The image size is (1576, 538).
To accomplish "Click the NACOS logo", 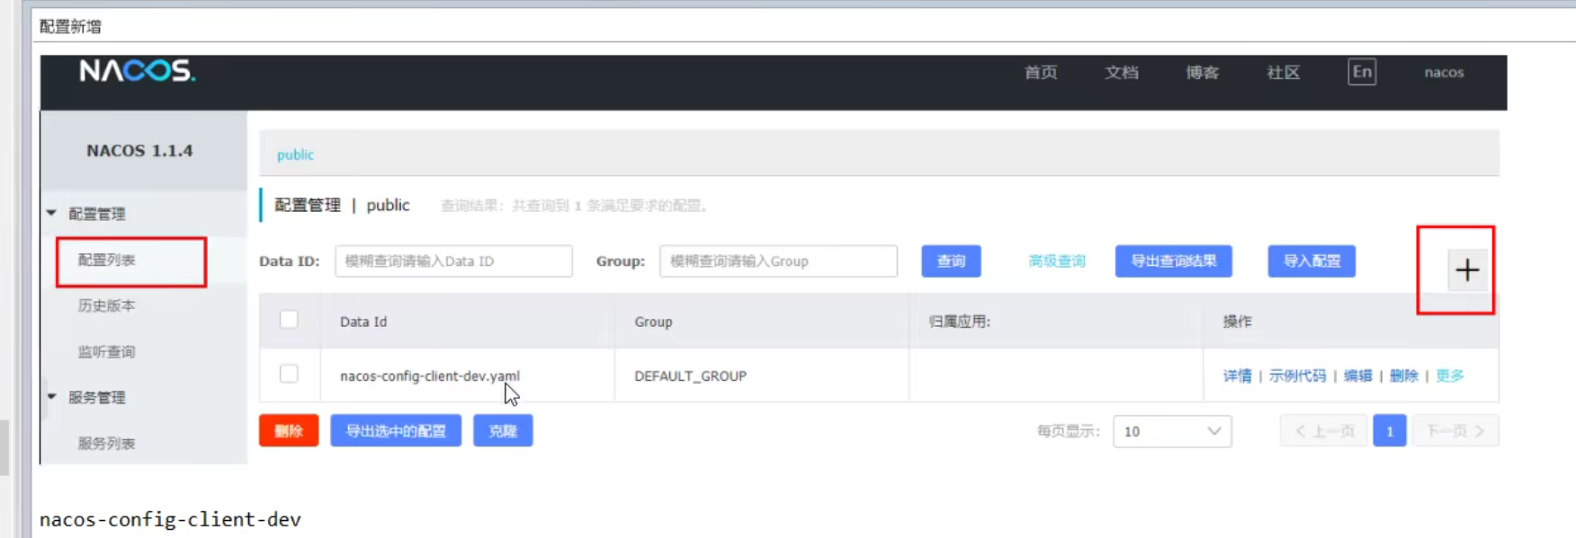I will [x=137, y=71].
